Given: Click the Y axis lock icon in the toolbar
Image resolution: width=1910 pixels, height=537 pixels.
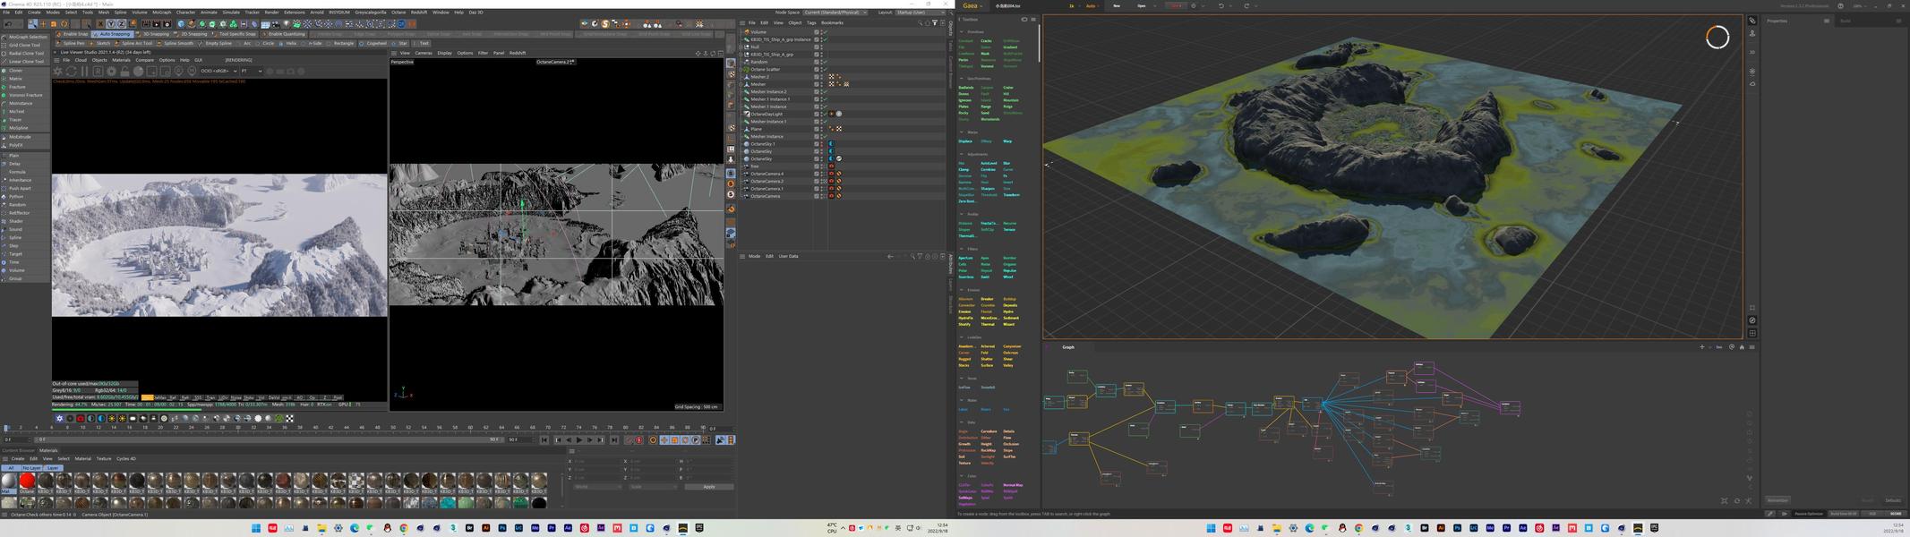Looking at the screenshot, I should [x=110, y=24].
